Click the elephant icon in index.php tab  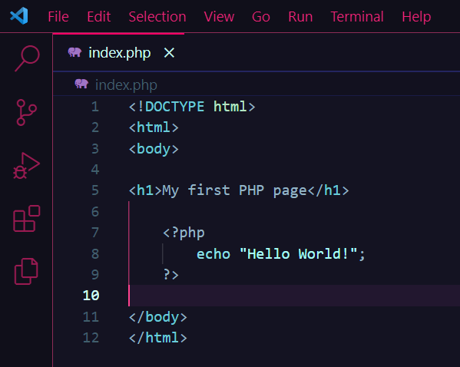(74, 52)
